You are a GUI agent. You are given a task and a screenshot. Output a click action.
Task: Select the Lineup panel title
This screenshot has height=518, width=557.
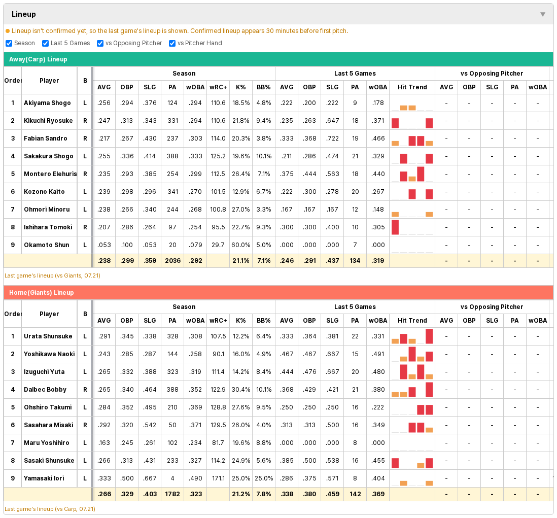24,14
